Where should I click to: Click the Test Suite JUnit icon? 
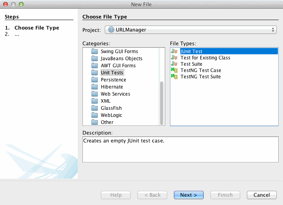[x=174, y=64]
